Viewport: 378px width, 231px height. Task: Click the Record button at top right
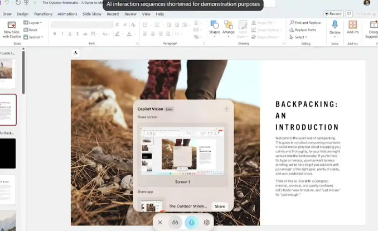click(334, 14)
